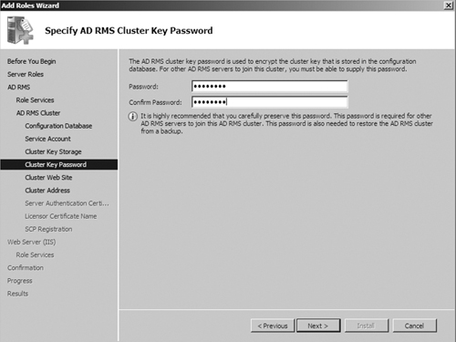
Task: Cancel the Add Roles Wizard
Action: (415, 326)
